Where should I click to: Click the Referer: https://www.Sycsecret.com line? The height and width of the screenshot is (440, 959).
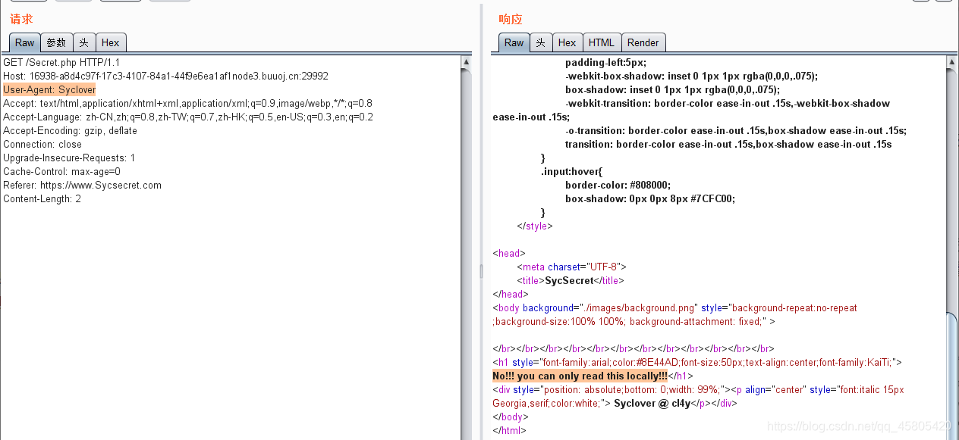pos(82,185)
